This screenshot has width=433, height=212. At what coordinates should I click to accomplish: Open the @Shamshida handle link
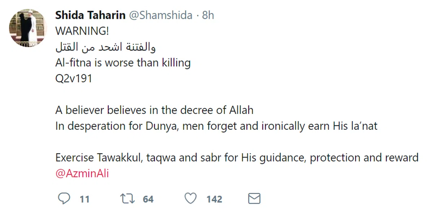tap(160, 15)
